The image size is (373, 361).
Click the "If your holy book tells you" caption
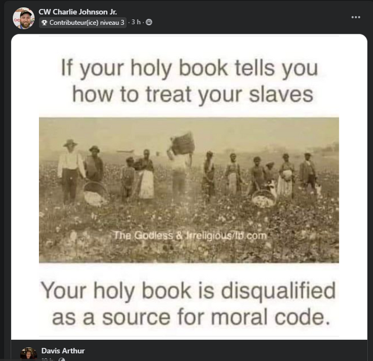point(189,68)
